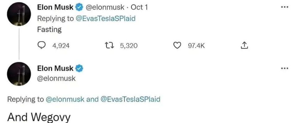298x123 pixels.
Task: Open the Oct 1 timestamp link
Action: click(139, 7)
